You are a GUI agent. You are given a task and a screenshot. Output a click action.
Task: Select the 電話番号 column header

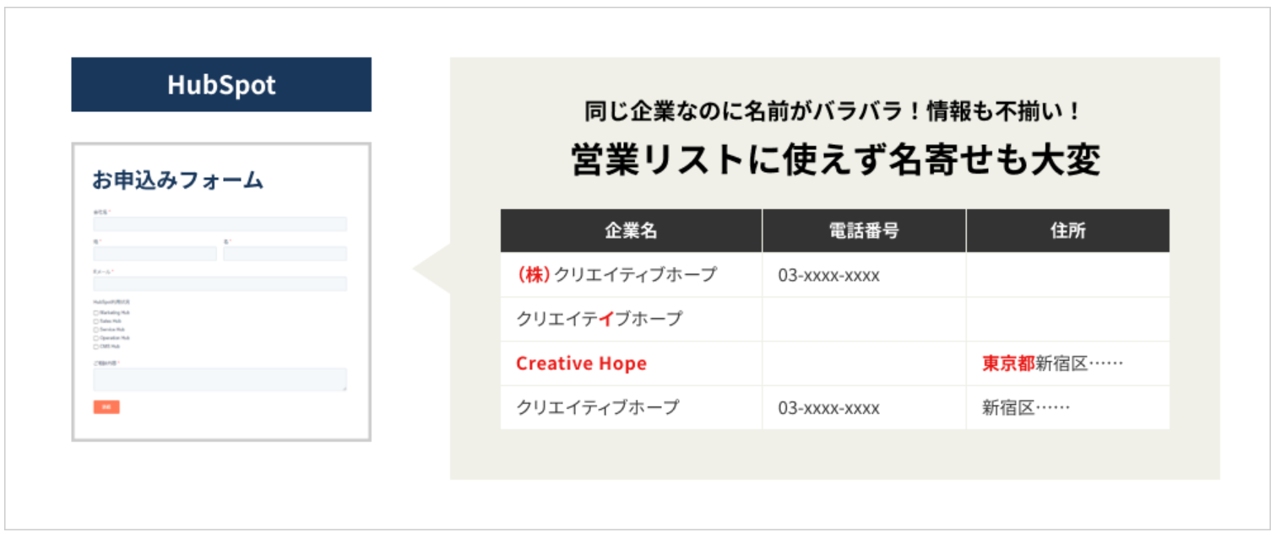(x=864, y=231)
